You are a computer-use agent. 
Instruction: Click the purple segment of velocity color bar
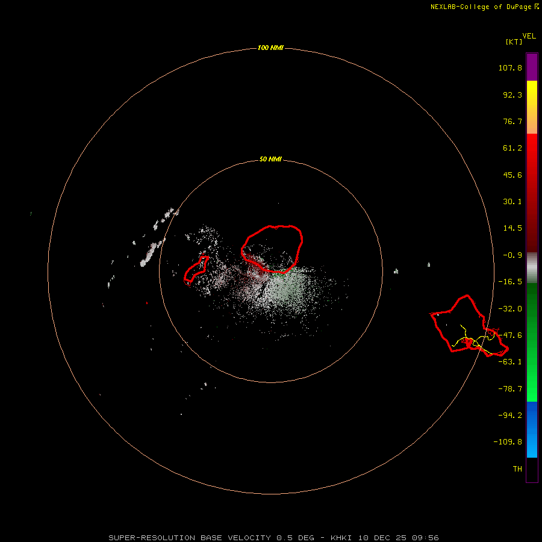coord(532,67)
